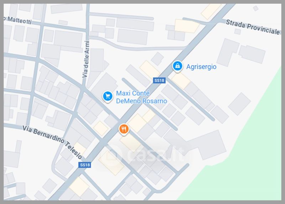This screenshot has height=204, width=285.
Task: Select the Matteotti street label
Action: [17, 20]
